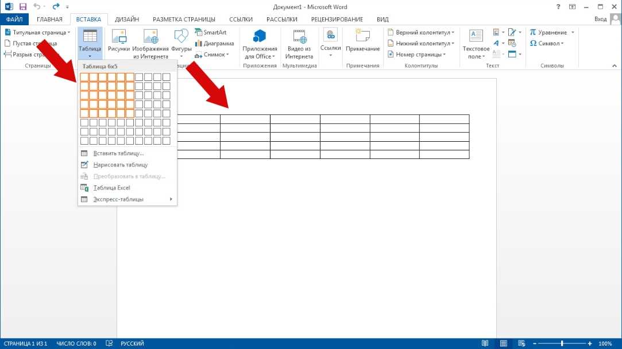The width and height of the screenshot is (622, 349).
Task: Switch to Print Layout view icon
Action: pyautogui.click(x=503, y=343)
